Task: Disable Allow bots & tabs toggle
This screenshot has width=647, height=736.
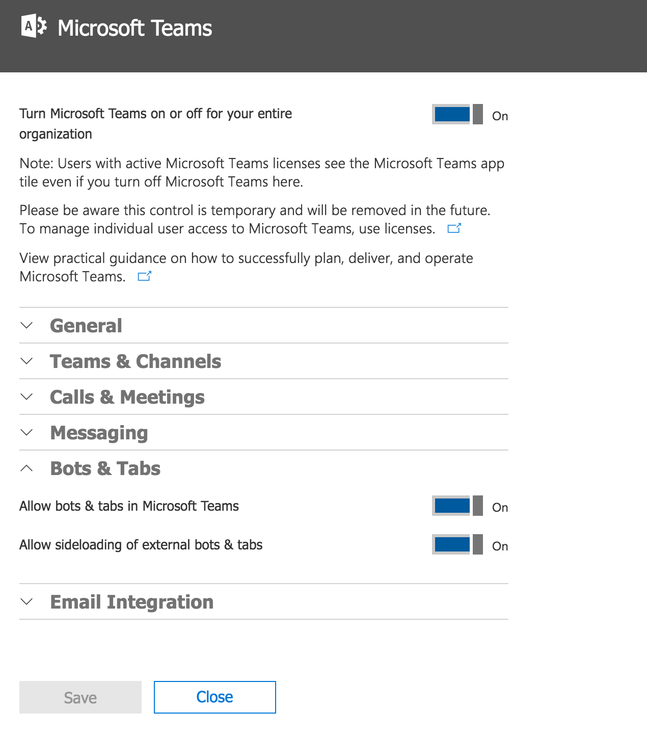Action: point(457,506)
